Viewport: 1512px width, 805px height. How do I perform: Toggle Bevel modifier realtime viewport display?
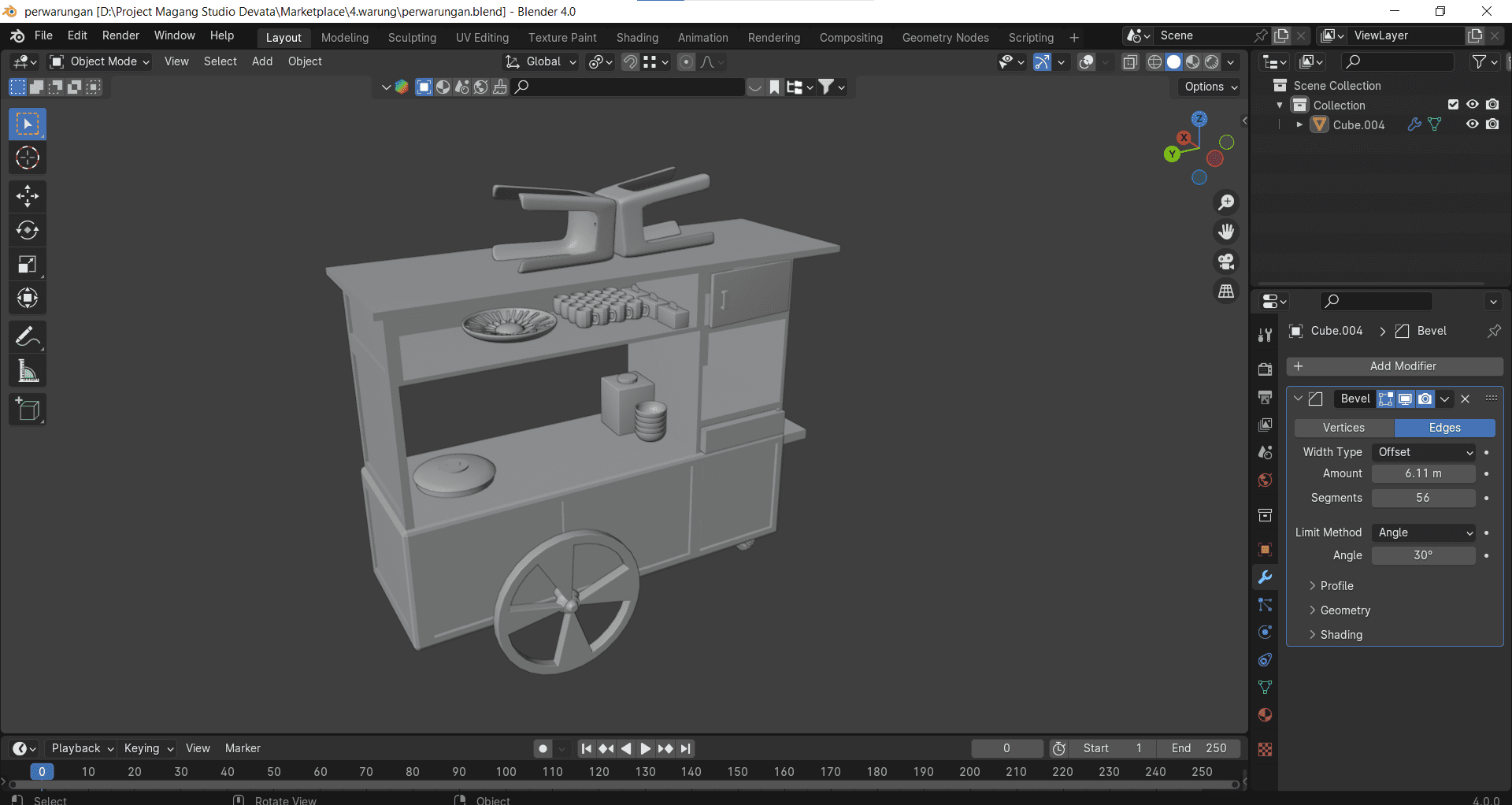pyautogui.click(x=1406, y=399)
